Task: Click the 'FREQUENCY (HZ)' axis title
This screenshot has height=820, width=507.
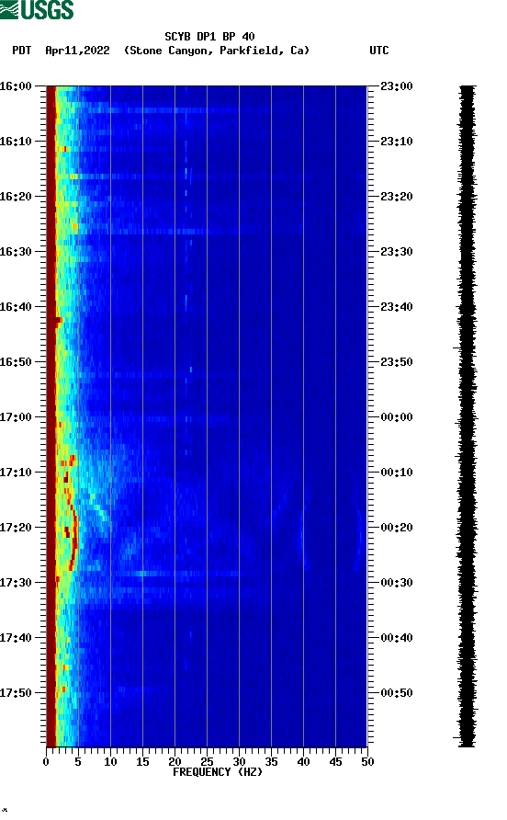Action: pyautogui.click(x=218, y=772)
